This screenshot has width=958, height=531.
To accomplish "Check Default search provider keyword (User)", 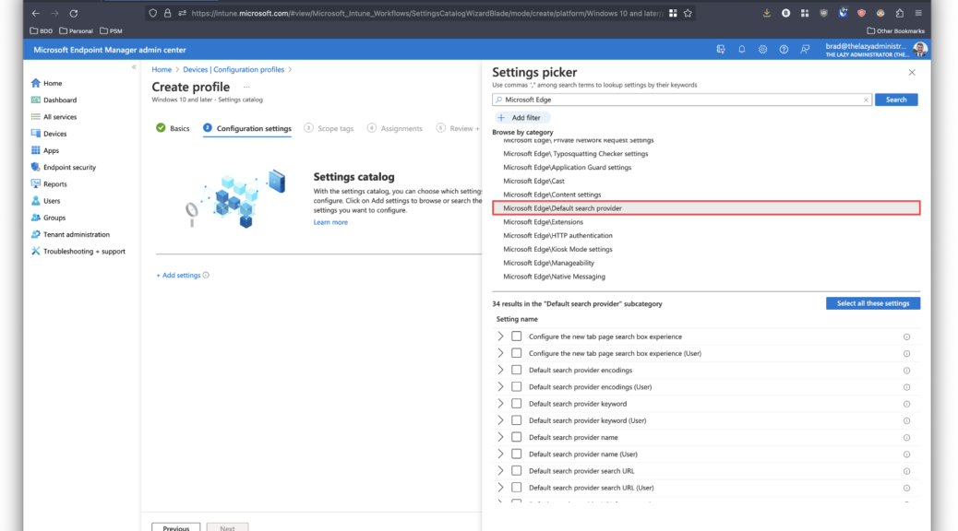I will point(516,420).
